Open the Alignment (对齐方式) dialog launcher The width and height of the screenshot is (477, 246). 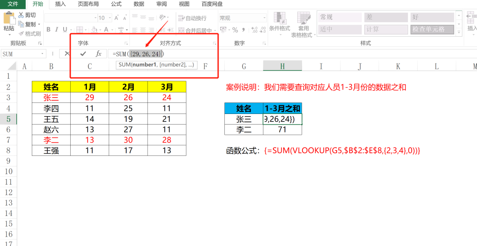[215, 43]
